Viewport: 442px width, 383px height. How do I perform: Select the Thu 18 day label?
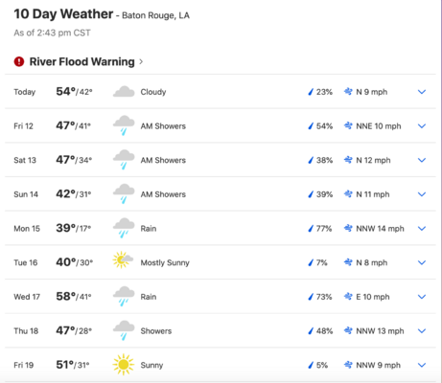click(x=26, y=331)
